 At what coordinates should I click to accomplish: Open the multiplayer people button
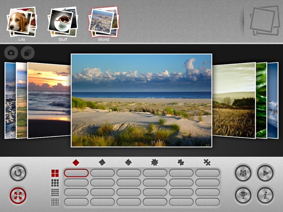(x=243, y=173)
